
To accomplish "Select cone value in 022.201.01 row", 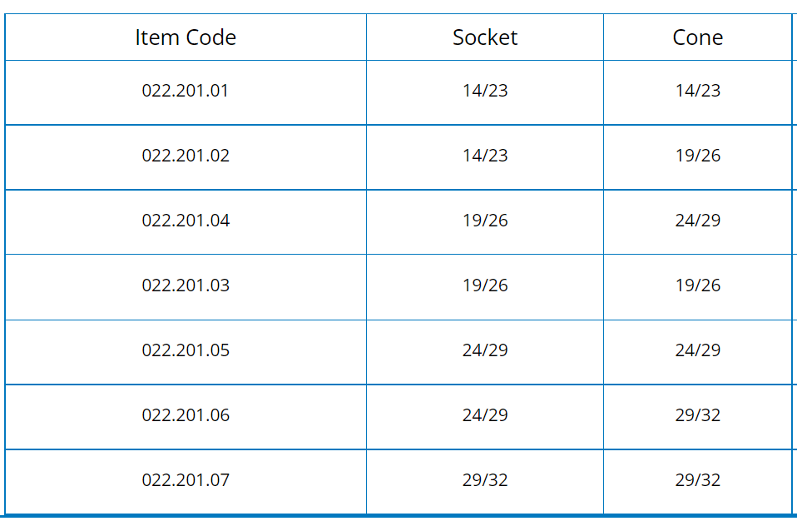I will 697,91.
